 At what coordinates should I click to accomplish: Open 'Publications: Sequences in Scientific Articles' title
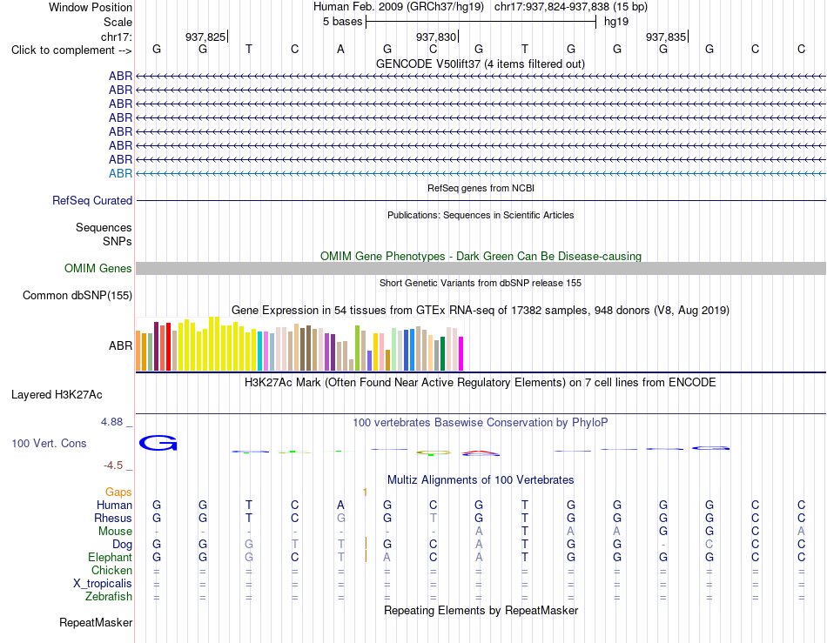pyautogui.click(x=481, y=215)
